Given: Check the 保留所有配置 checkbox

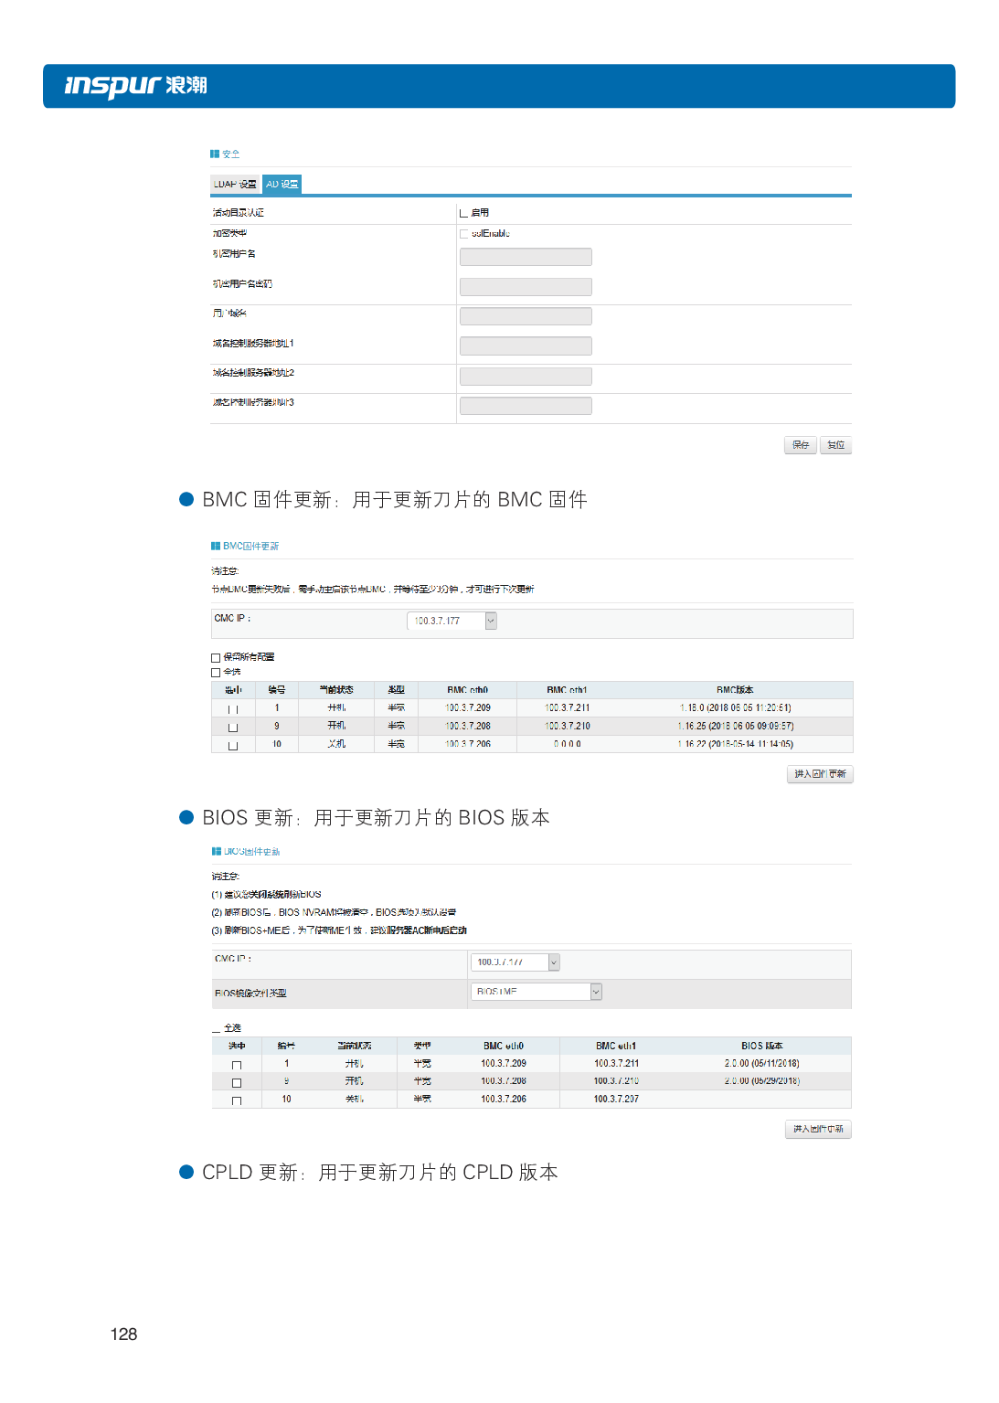Looking at the screenshot, I should (x=216, y=658).
